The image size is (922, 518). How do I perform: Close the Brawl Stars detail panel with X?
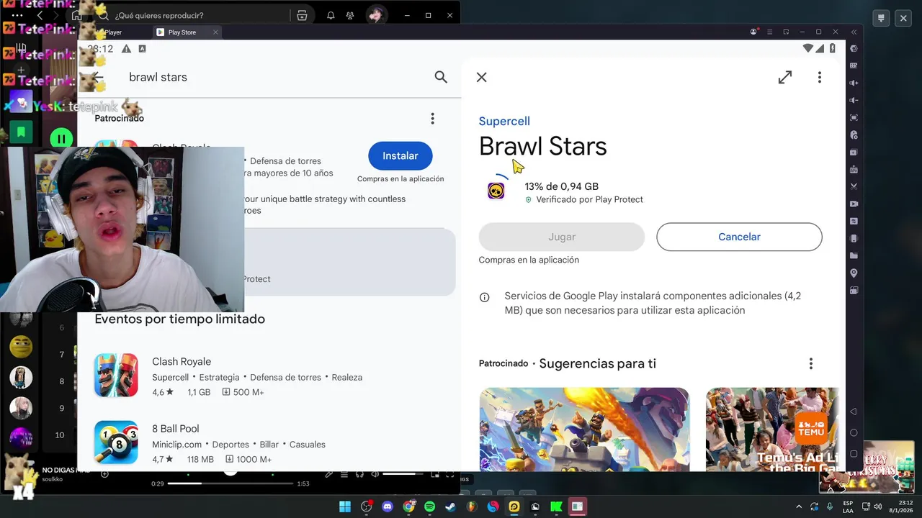point(482,77)
